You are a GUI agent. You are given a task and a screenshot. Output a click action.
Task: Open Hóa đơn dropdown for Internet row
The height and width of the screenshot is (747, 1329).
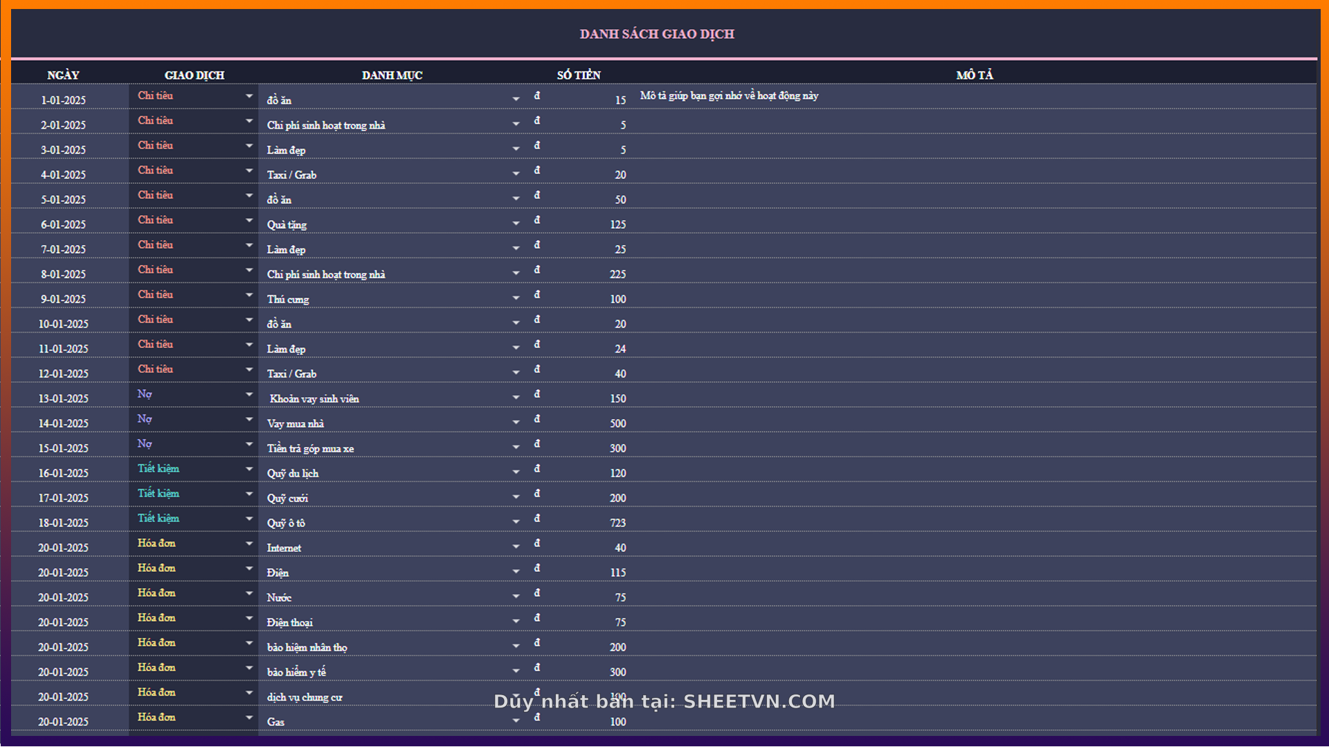[x=249, y=544]
